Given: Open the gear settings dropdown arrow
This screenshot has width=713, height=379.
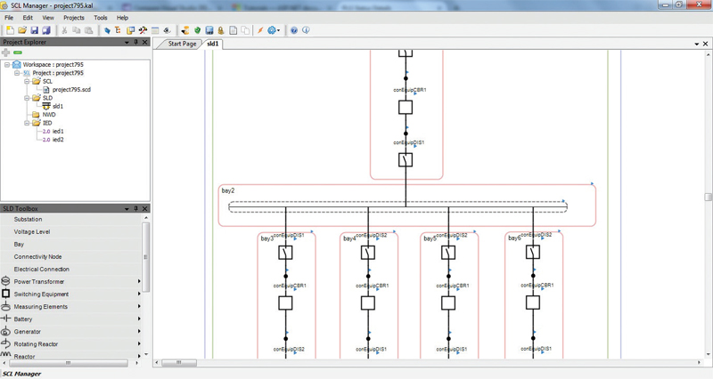Looking at the screenshot, I should coord(280,30).
